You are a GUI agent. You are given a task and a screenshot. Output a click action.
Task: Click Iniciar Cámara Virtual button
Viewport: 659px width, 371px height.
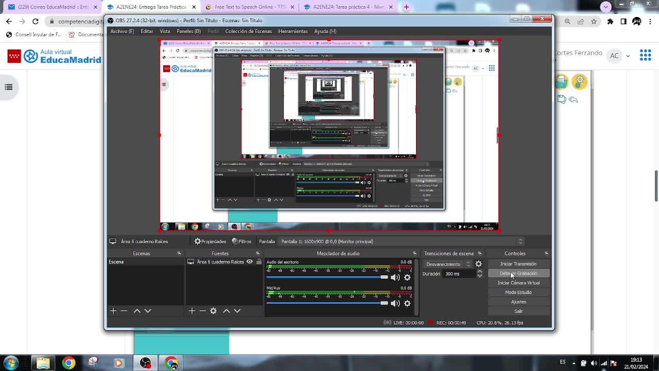[x=518, y=283]
